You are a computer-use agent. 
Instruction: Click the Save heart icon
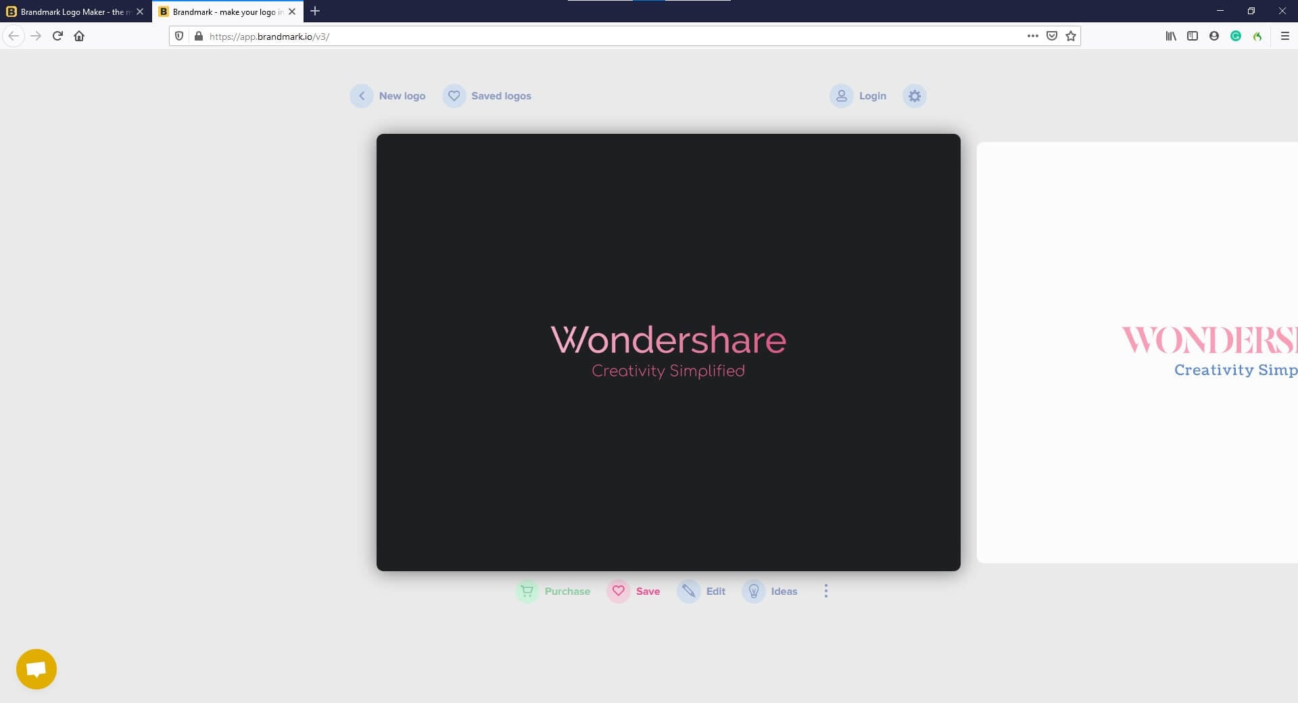pyautogui.click(x=619, y=591)
